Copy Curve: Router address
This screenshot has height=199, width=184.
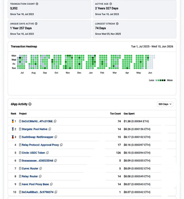(x=41, y=168)
